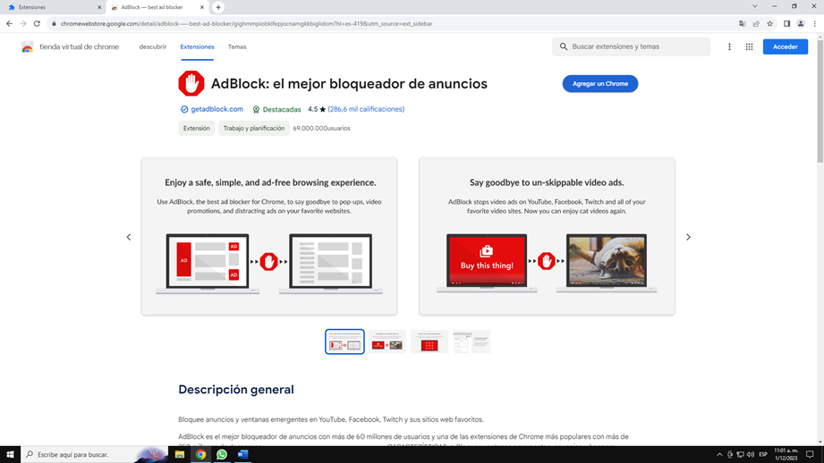Screen dimensions: 824x463
Task: Open a new browser tab
Action: [x=218, y=7]
